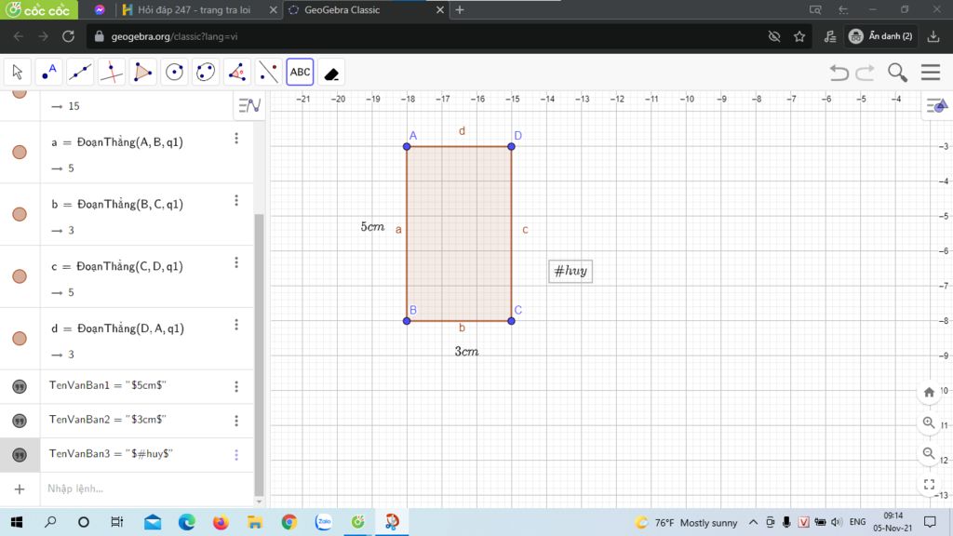Click the Algebra view scrollbar
The height and width of the screenshot is (536, 953).
(x=259, y=355)
